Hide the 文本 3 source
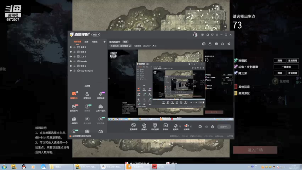302x170 pixels. [x=71, y=56]
